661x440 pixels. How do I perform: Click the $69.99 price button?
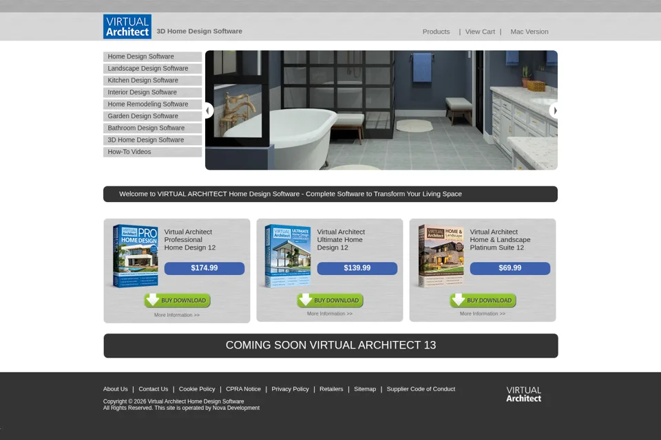point(510,268)
